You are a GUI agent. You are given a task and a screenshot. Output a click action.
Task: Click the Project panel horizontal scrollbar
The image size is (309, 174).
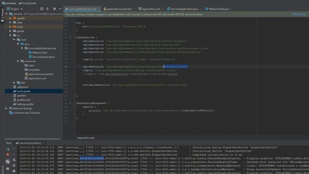[x=32, y=139]
